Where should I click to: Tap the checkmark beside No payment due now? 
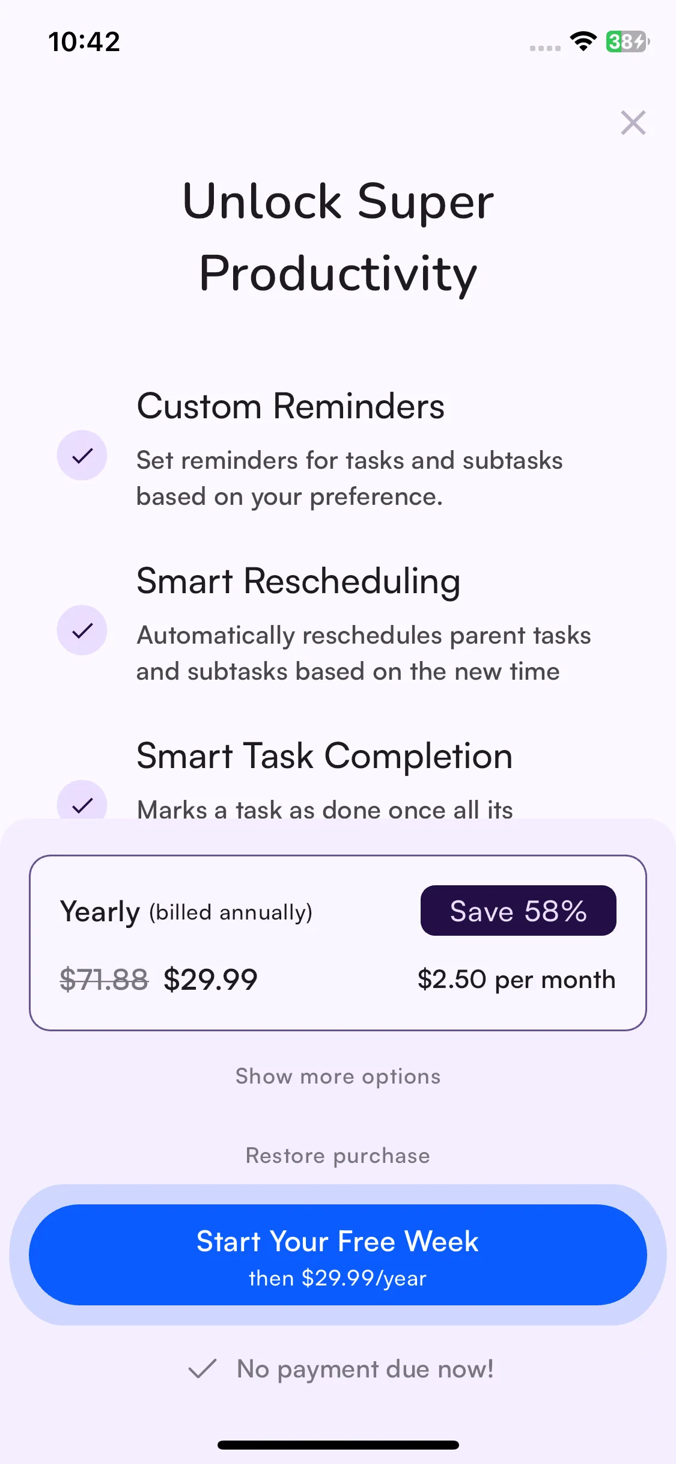(x=202, y=1370)
